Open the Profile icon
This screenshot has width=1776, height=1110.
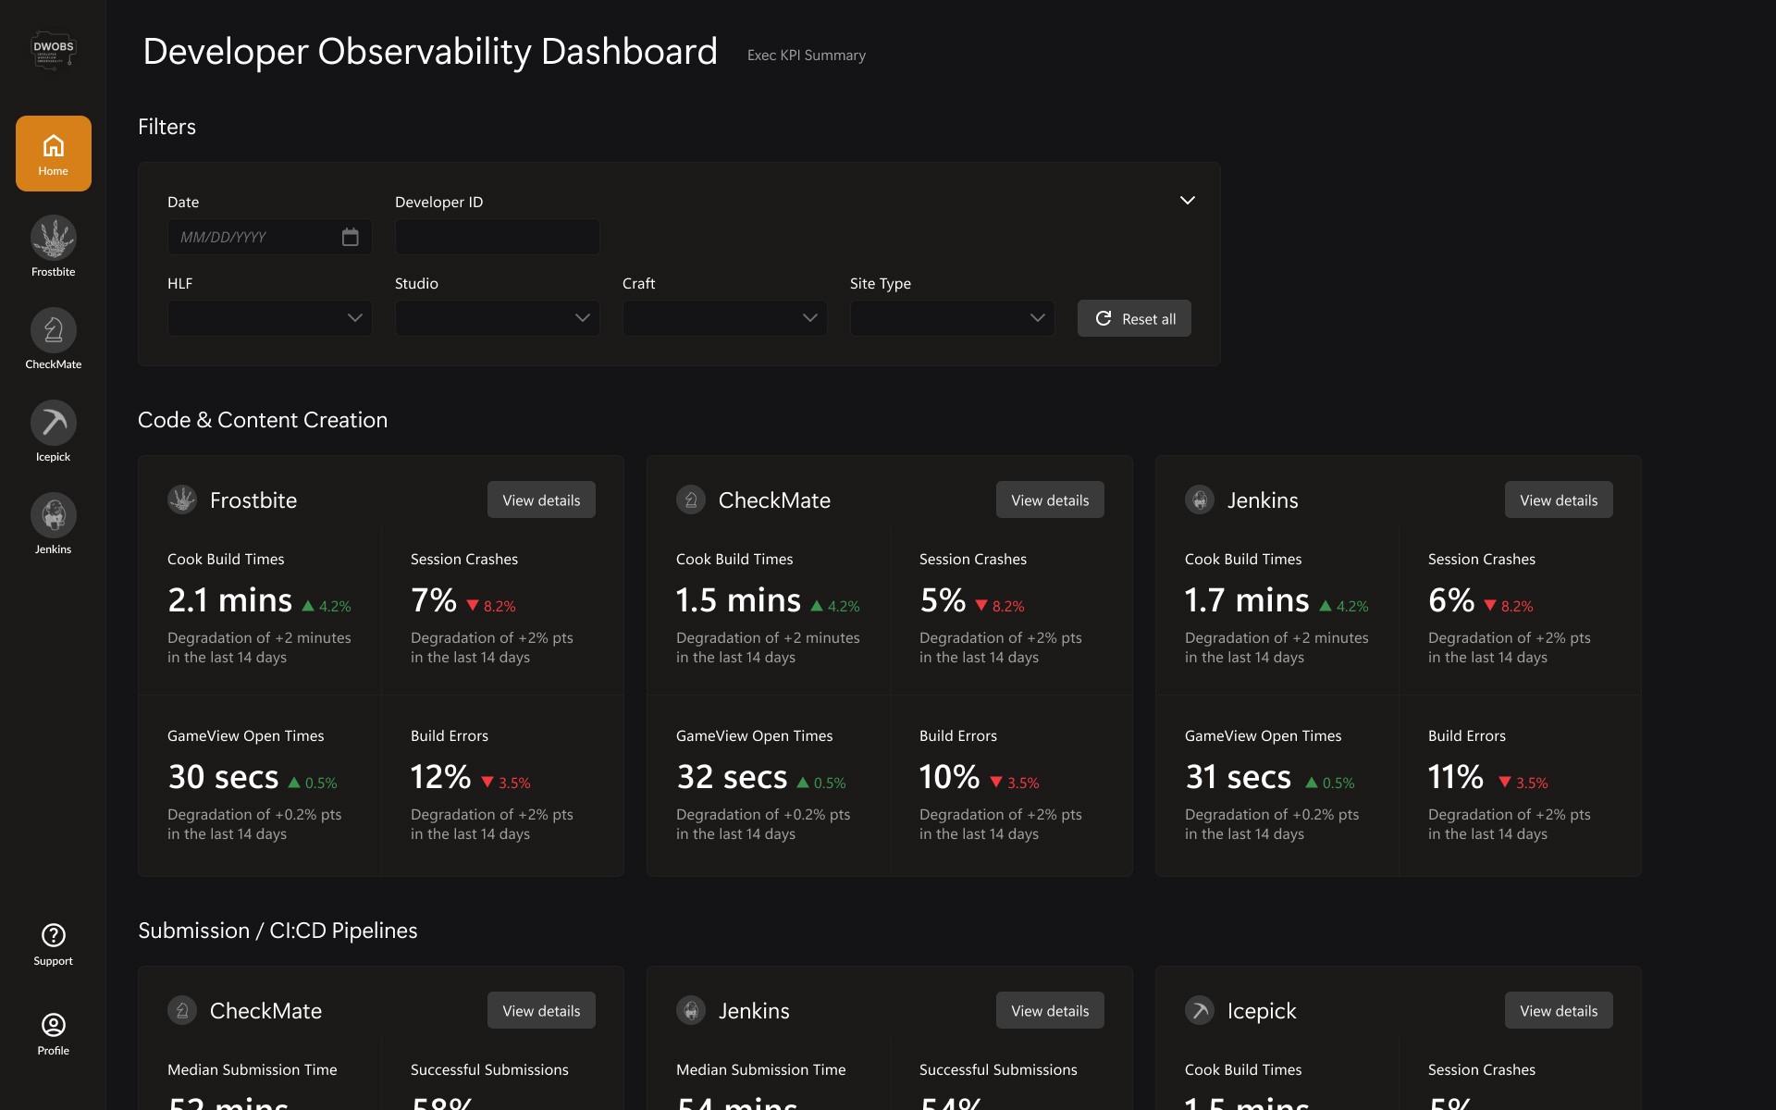point(53,1026)
